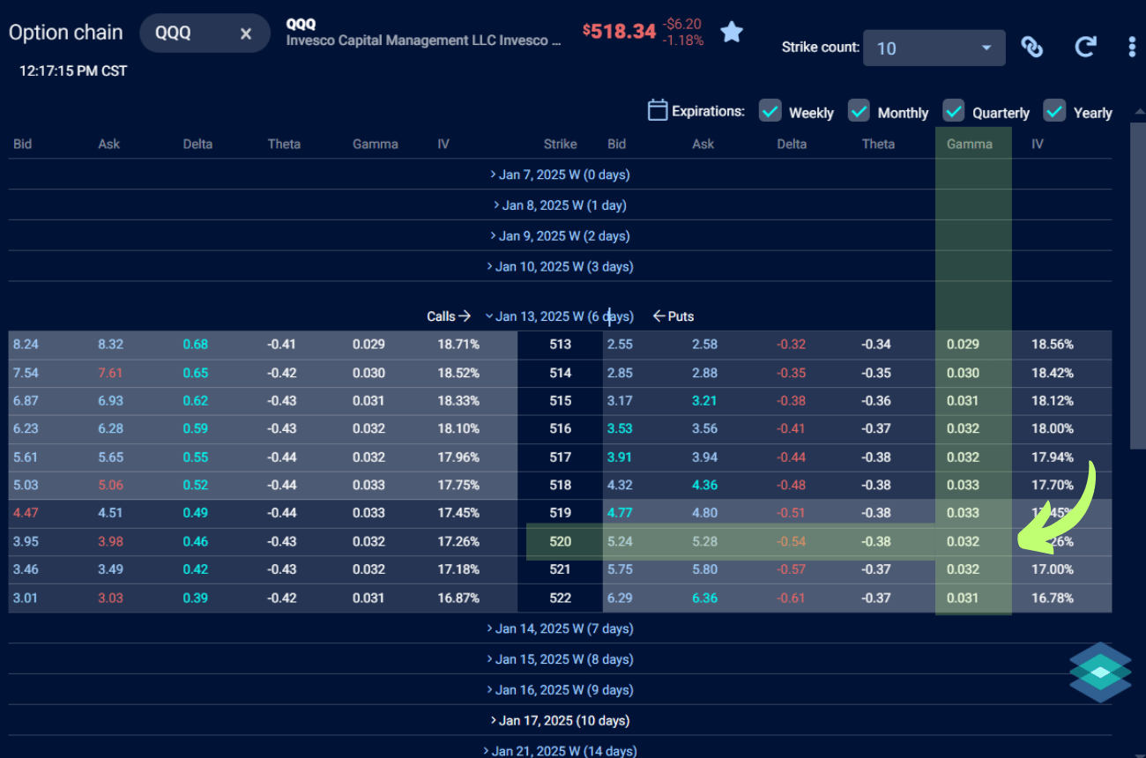This screenshot has height=758, width=1146.
Task: Toggle the Monthly expirations checkbox
Action: coord(859,110)
